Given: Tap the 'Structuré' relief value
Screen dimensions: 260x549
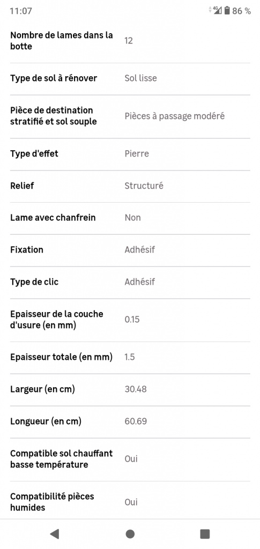Looking at the screenshot, I should point(144,186).
